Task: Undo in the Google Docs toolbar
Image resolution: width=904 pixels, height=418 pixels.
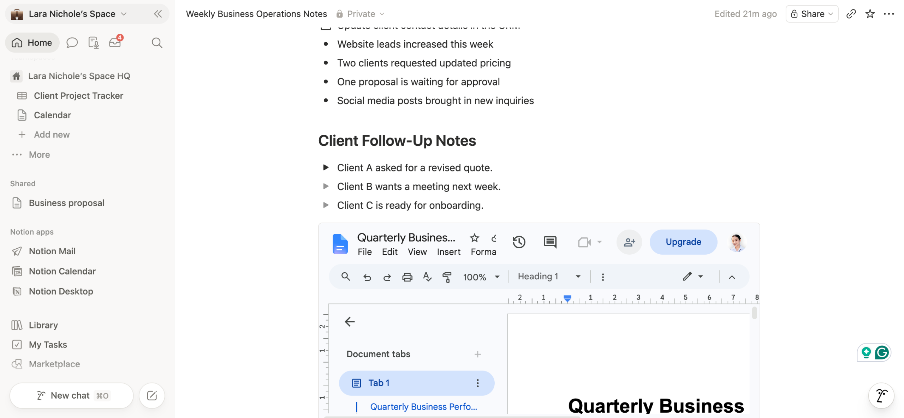Action: point(367,277)
